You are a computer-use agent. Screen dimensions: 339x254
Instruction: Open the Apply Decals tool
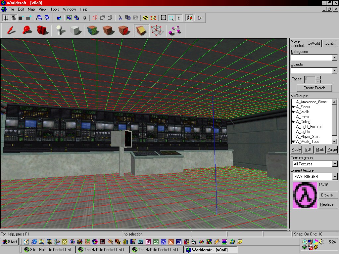tap(123, 31)
